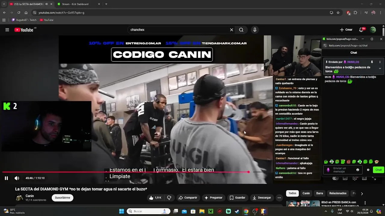The image size is (385, 216).
Task: Open Kick chat settings gear
Action: 368,170
